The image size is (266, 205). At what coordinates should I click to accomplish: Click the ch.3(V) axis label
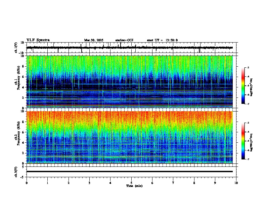click(x=16, y=172)
